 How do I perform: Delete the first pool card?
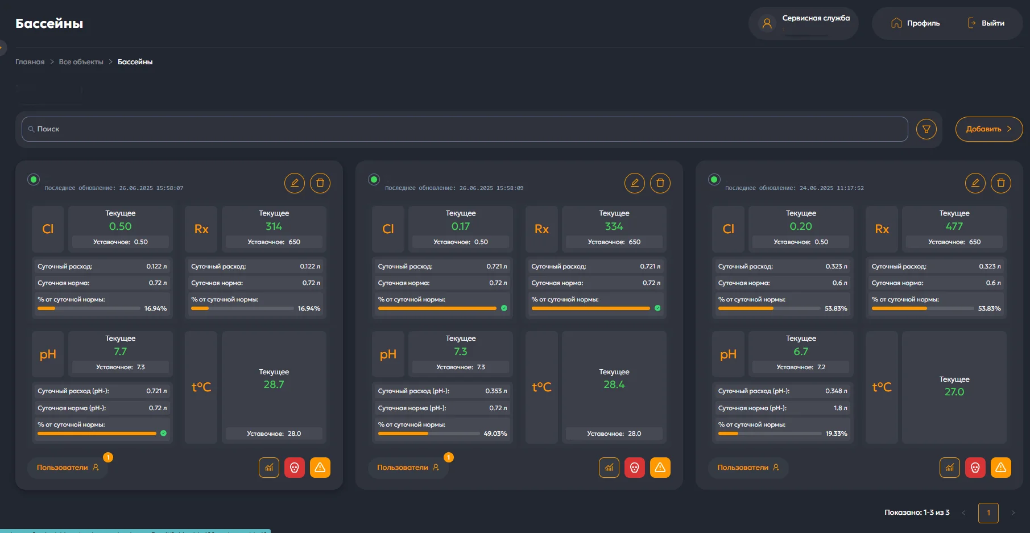pos(320,183)
